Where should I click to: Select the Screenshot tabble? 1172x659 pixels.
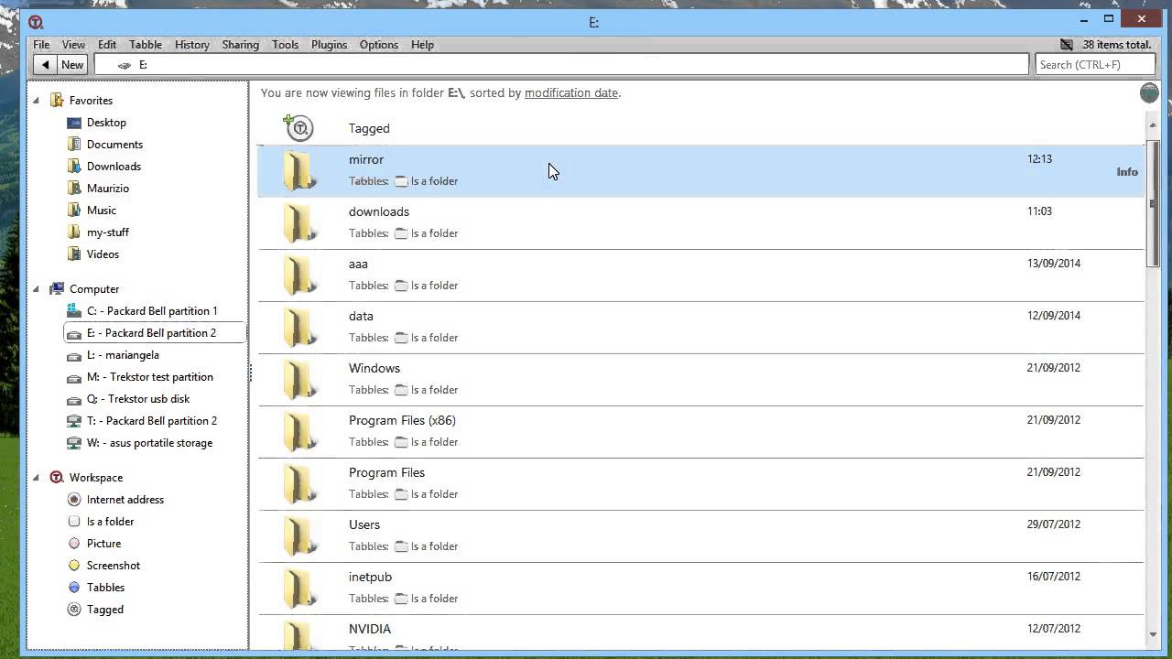pyautogui.click(x=104, y=565)
